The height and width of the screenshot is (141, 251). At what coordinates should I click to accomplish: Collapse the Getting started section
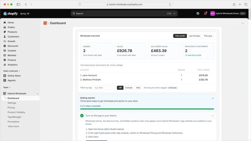point(213,98)
